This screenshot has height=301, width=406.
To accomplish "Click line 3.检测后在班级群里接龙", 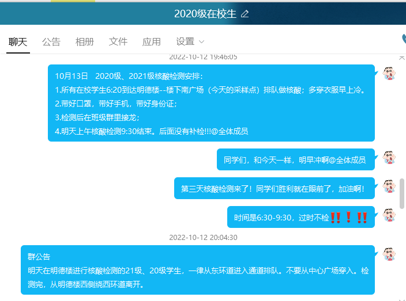I will pyautogui.click(x=97, y=117).
